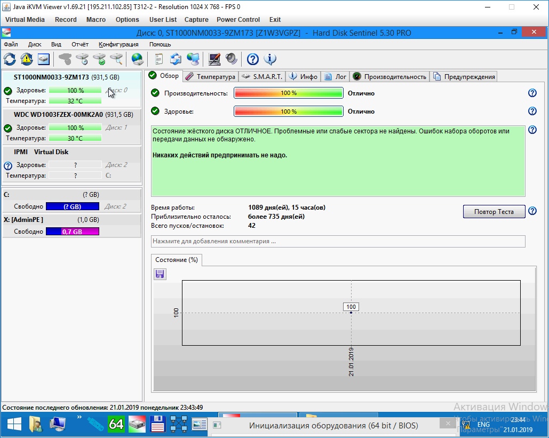This screenshot has height=438, width=549.
Task: Click the ENG language indicator in tray
Action: click(x=483, y=425)
